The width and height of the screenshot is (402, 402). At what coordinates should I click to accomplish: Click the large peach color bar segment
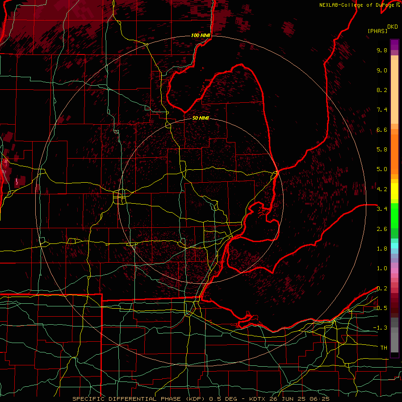tap(394, 92)
